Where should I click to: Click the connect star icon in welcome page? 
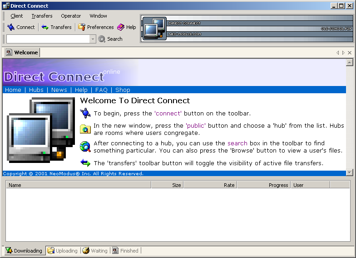(85, 113)
